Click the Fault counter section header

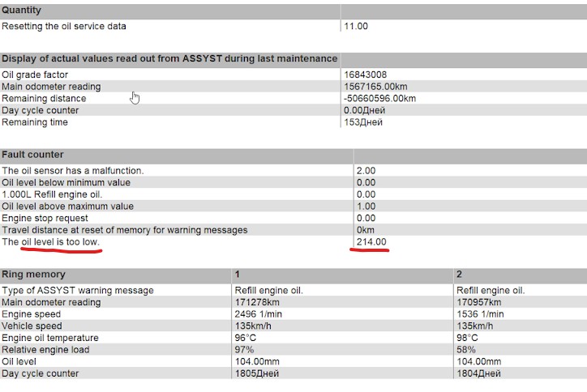pyautogui.click(x=32, y=154)
